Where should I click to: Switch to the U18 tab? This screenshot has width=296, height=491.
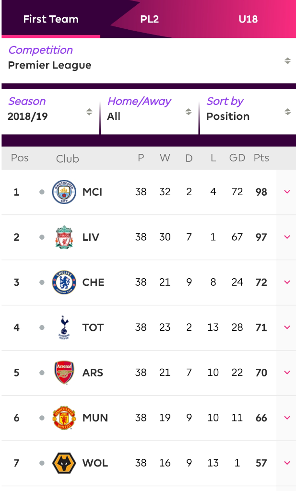[x=248, y=19]
